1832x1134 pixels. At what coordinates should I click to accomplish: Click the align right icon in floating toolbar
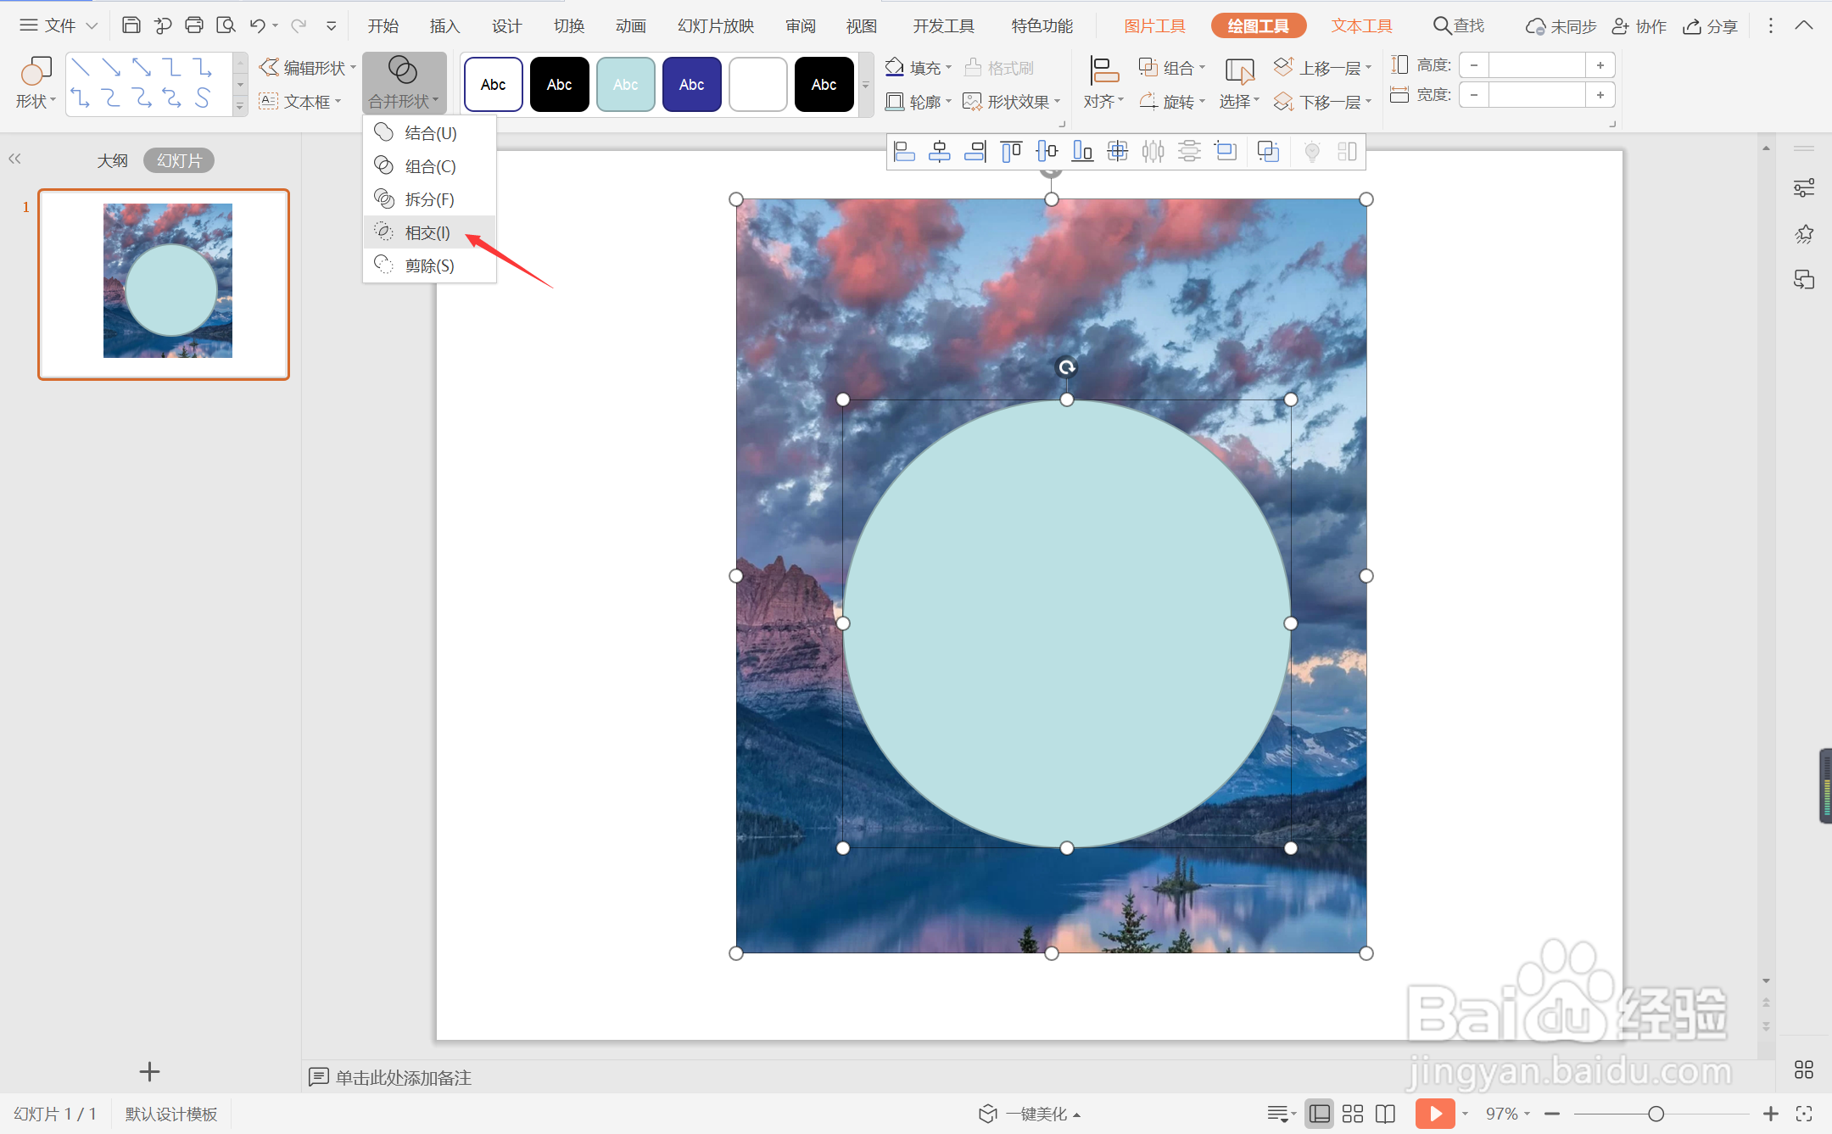tap(975, 152)
